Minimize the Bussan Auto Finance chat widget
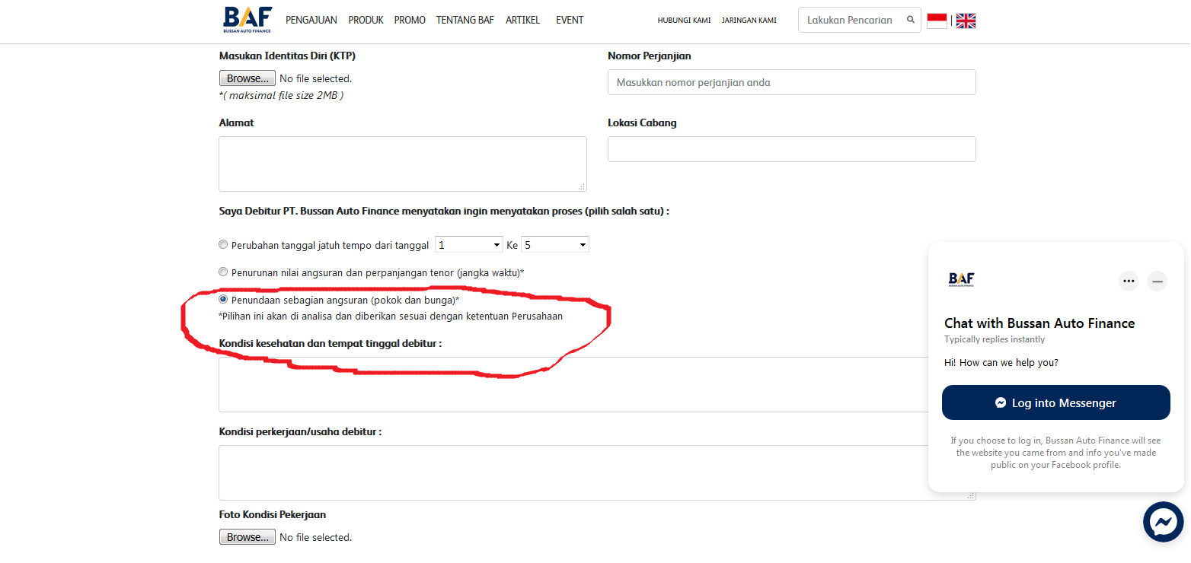Viewport: 1191px width, 563px height. 1157,281
